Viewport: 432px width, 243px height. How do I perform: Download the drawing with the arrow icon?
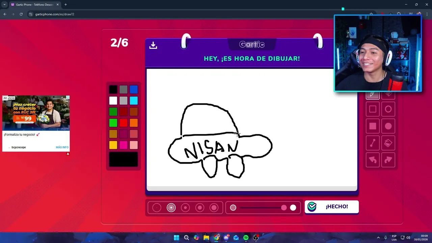153,45
